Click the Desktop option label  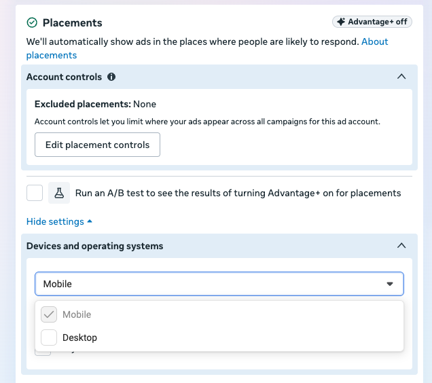coord(79,338)
